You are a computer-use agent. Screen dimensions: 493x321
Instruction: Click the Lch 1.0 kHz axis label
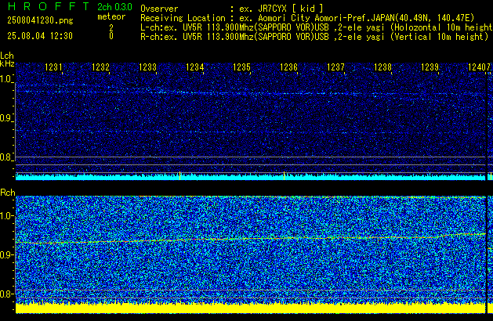(6, 79)
